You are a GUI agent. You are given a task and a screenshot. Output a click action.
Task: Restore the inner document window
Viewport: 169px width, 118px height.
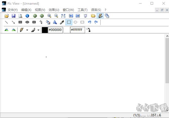click(162, 10)
